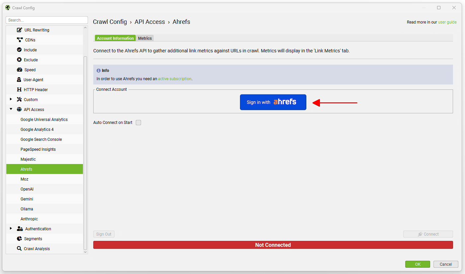Open the active subscription link

tap(175, 79)
